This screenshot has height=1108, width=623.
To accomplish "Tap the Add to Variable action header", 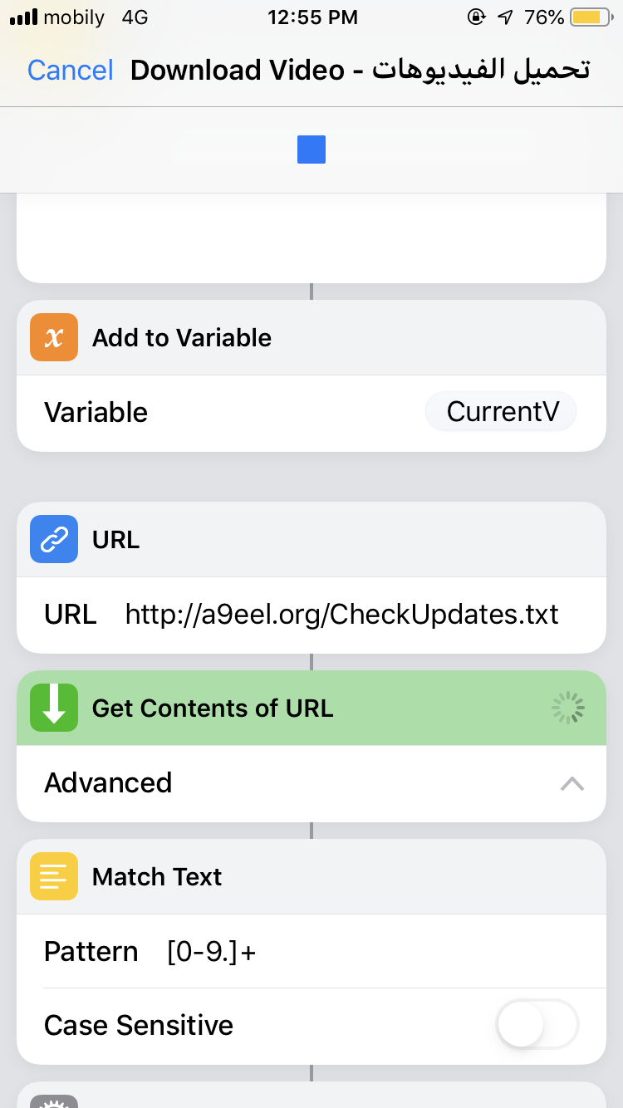I will (x=311, y=337).
